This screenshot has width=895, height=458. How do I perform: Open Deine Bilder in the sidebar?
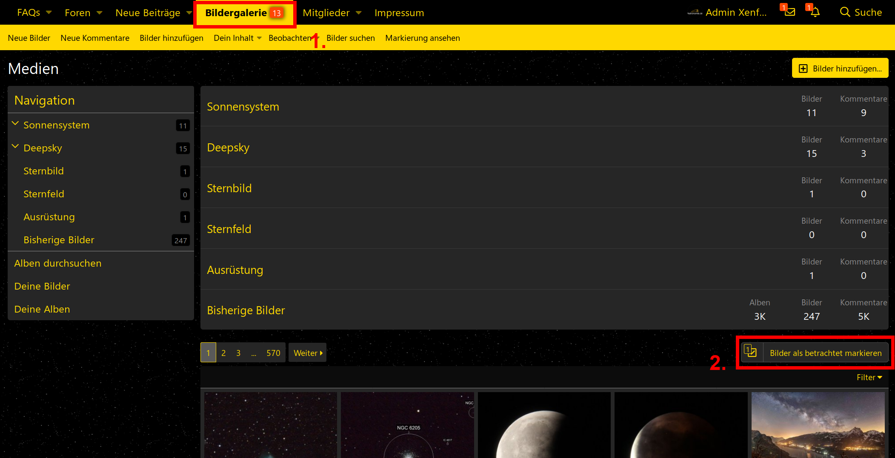[x=42, y=286]
